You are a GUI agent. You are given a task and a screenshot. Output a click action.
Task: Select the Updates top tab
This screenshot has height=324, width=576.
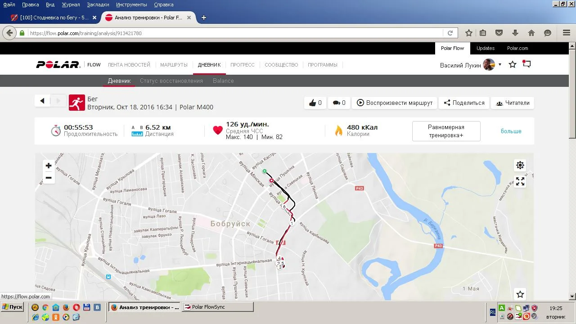click(486, 48)
